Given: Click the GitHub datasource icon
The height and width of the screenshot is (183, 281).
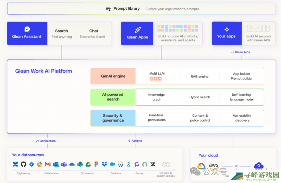Looking at the screenshot, I should coord(23,164).
